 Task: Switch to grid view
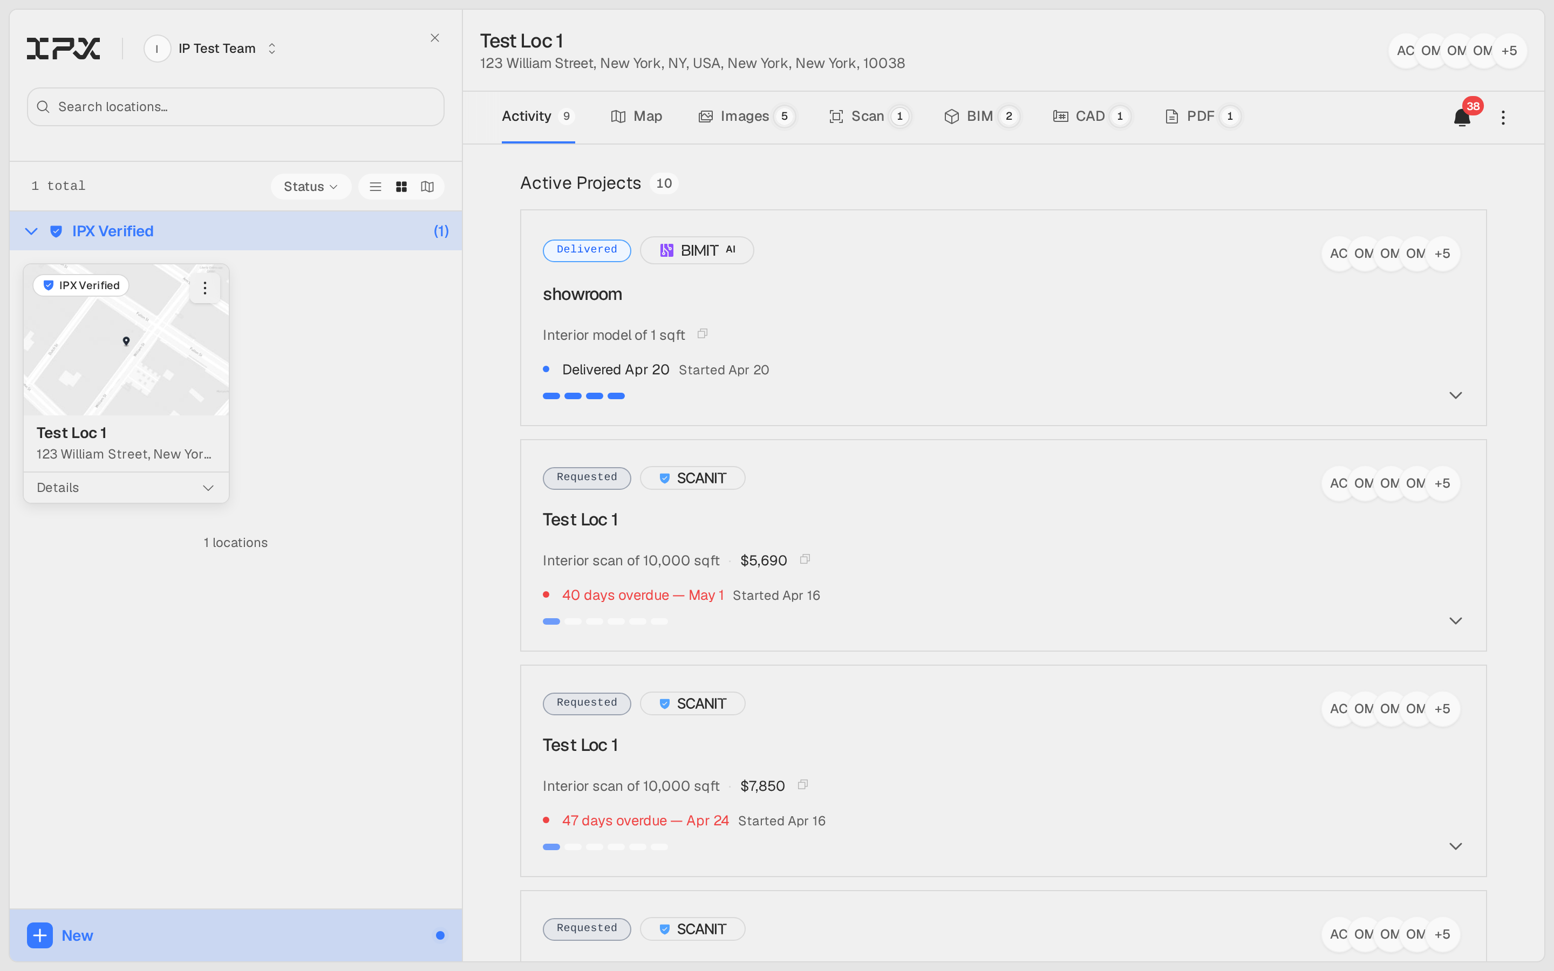tap(401, 186)
